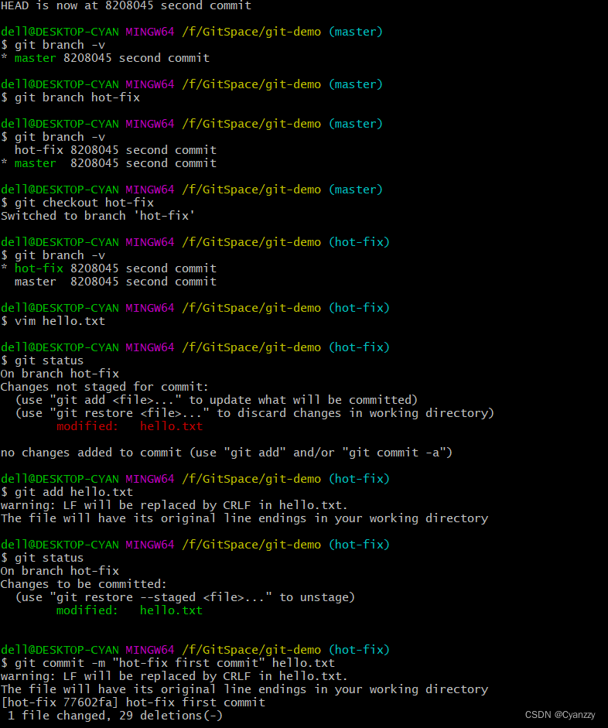The width and height of the screenshot is (608, 728).
Task: Click the unstarred 'hot-fix 8208045 second commit' line
Action: 115,150
